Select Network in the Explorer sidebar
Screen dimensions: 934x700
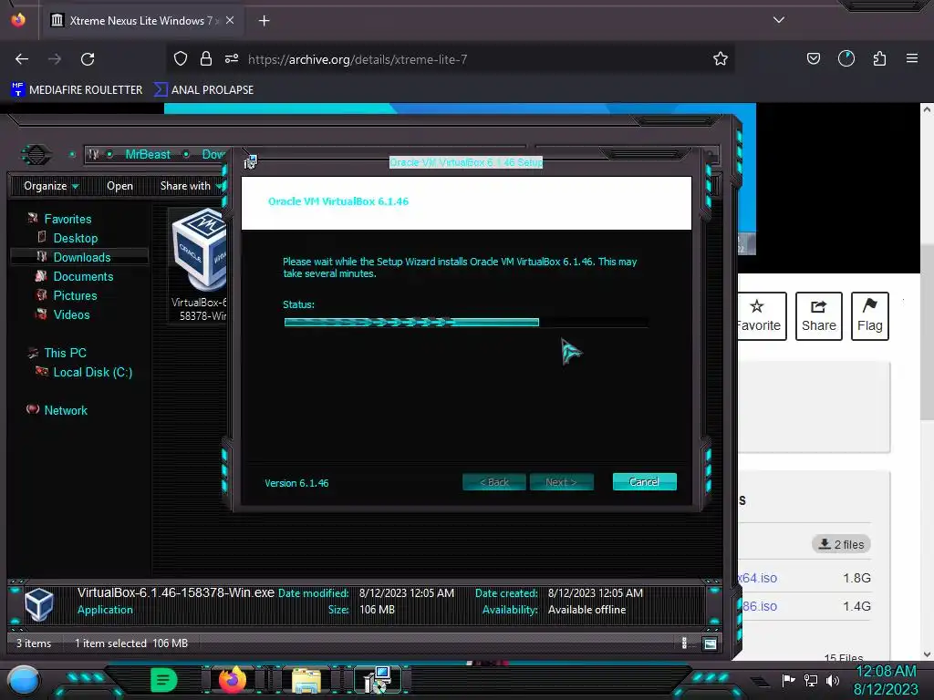tap(65, 410)
